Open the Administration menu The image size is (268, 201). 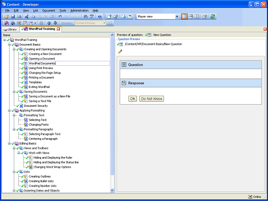coord(80,10)
